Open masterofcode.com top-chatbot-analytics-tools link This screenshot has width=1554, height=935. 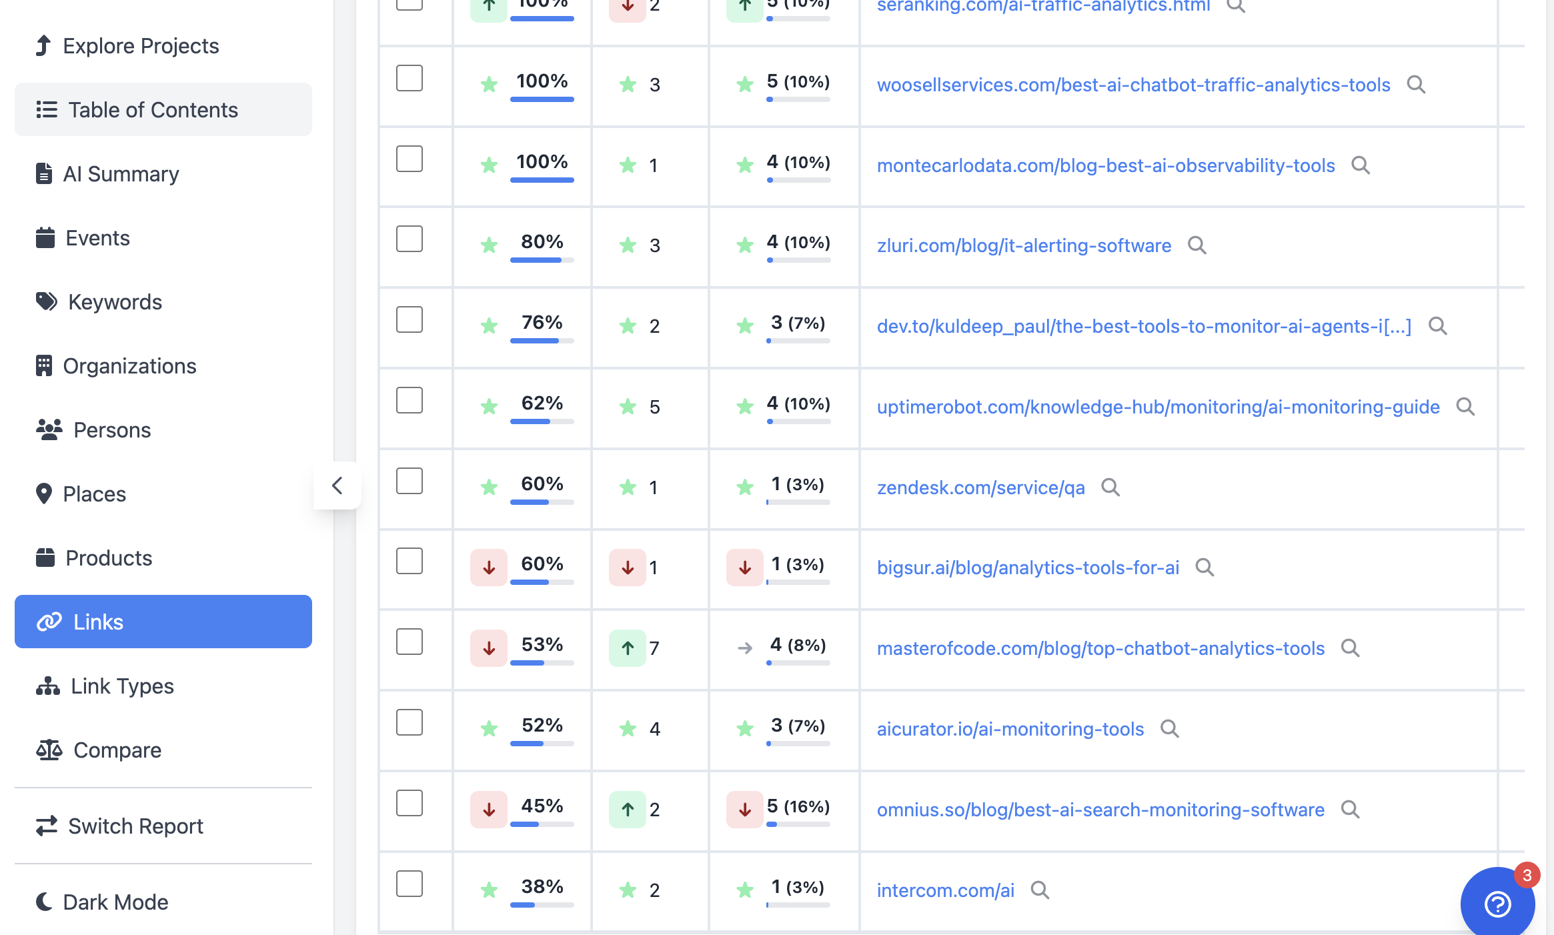pos(1100,648)
